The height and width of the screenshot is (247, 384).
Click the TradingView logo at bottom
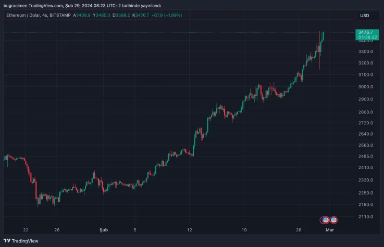tap(21, 241)
